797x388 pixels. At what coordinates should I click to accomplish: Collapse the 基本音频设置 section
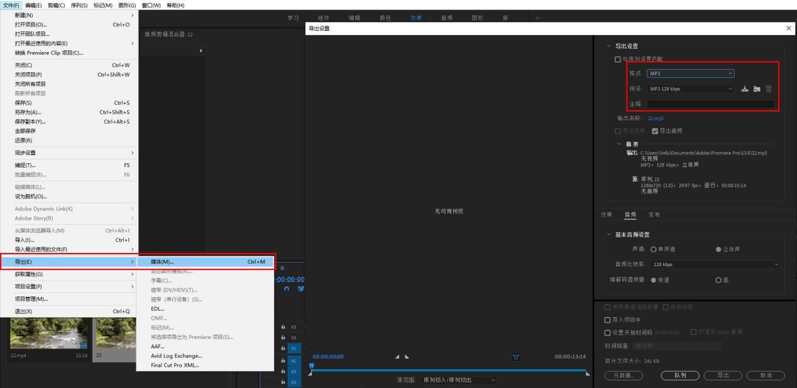(608, 234)
